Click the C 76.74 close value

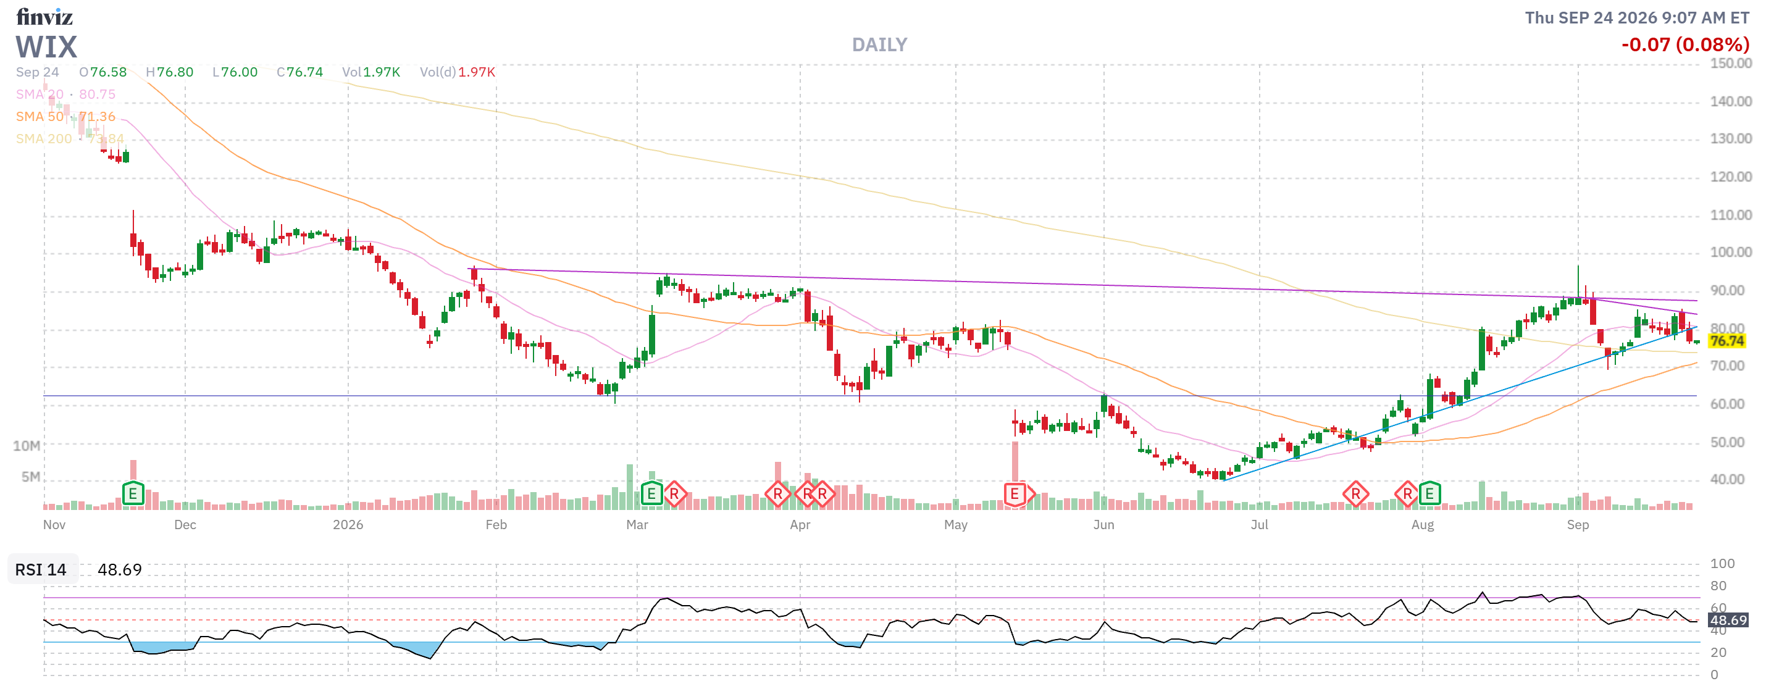tap(299, 72)
